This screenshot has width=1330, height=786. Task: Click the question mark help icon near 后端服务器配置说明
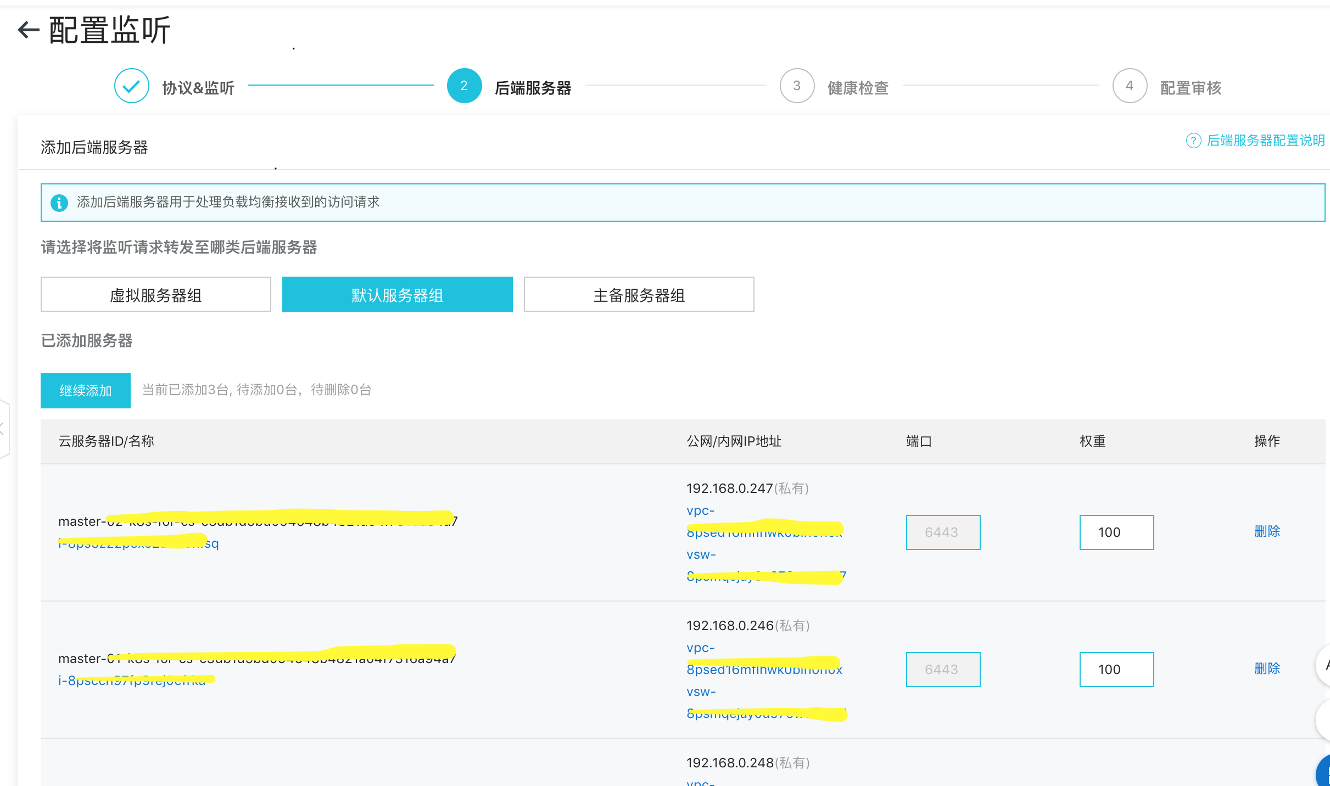coord(1193,141)
